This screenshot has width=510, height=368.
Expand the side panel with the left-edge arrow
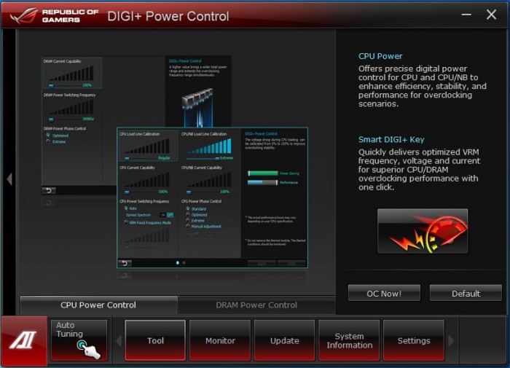point(9,179)
